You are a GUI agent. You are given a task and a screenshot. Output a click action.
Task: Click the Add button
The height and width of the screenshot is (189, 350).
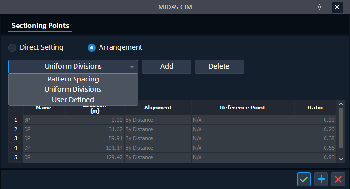[x=166, y=67]
